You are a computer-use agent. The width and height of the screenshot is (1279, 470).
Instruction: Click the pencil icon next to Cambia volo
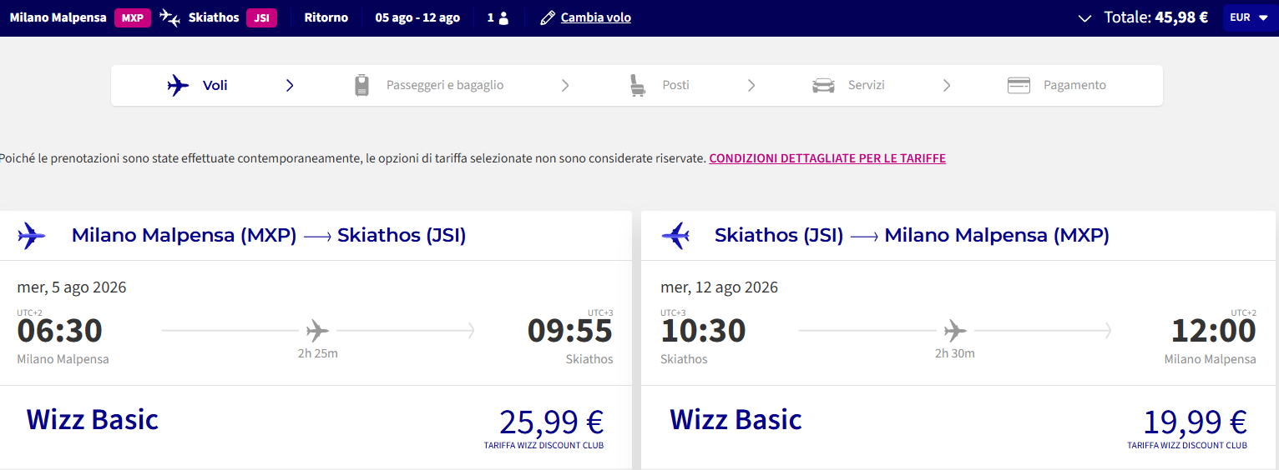548,17
